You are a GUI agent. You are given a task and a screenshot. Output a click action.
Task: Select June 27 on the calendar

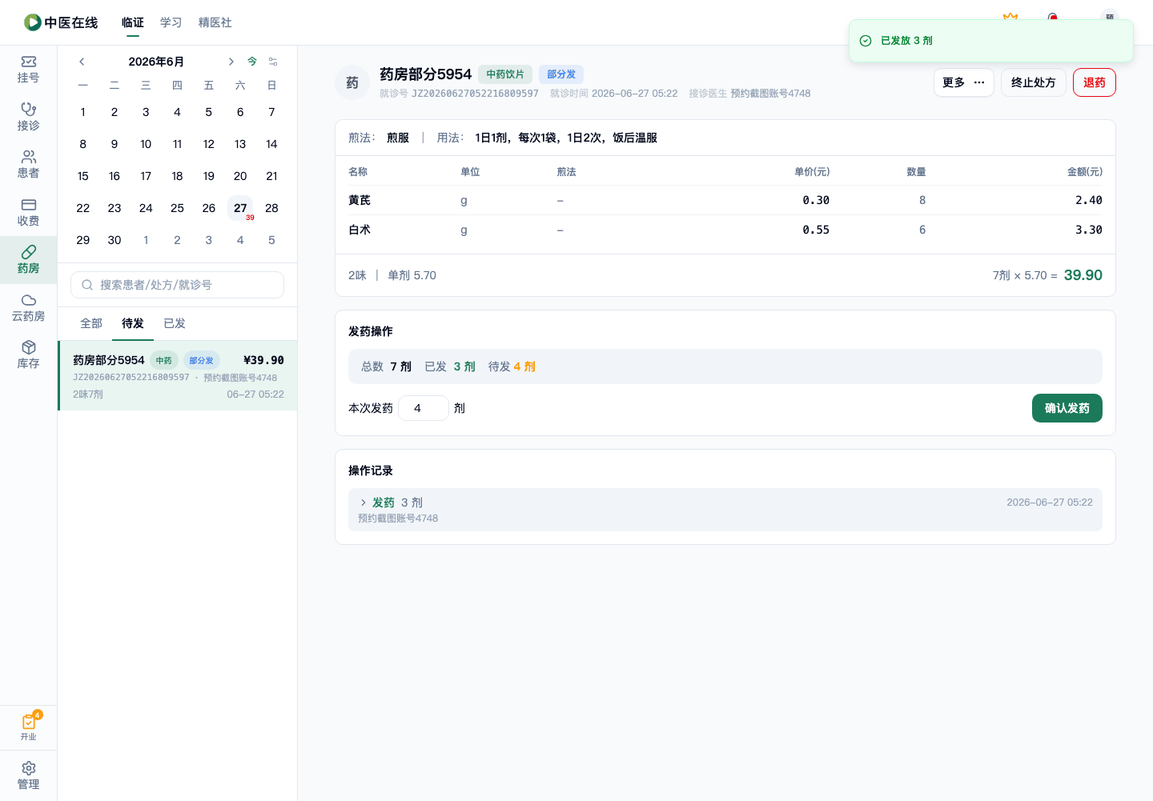[240, 208]
